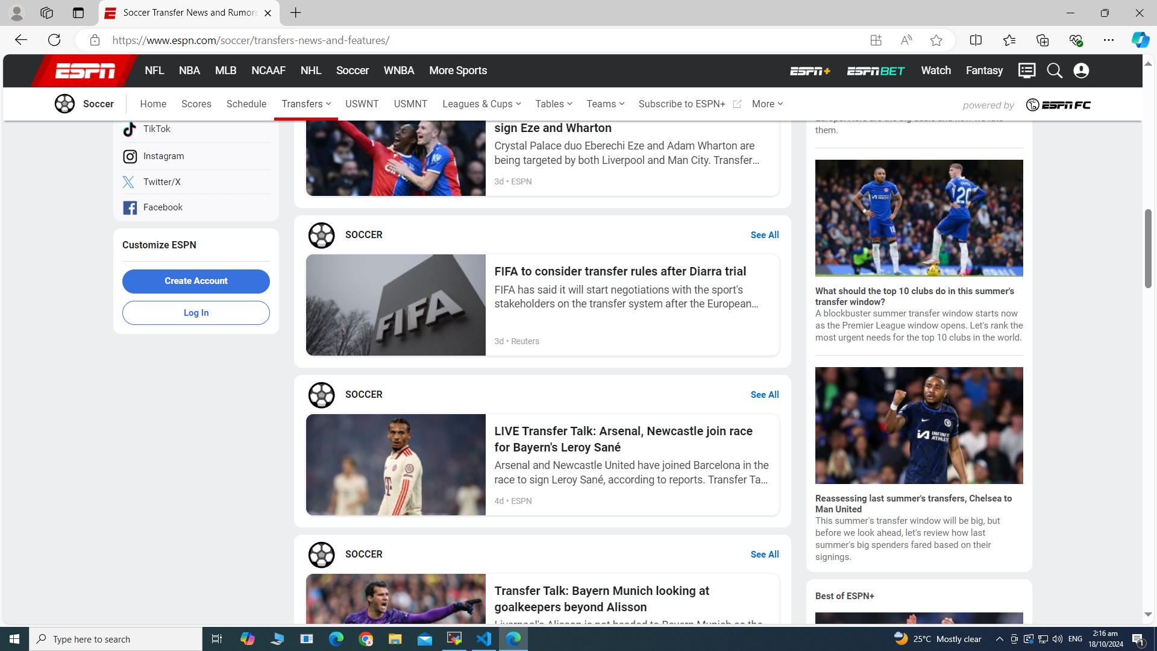1157x651 pixels.
Task: Click the TikTok social icon
Action: pos(130,129)
